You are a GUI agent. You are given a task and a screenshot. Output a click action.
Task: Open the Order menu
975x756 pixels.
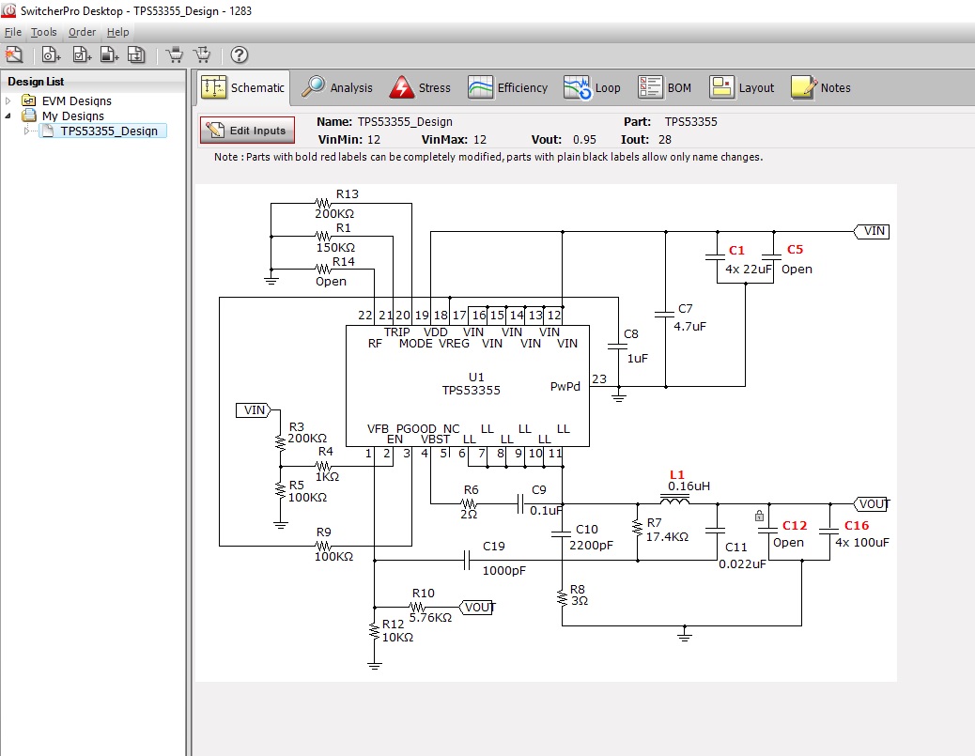click(x=82, y=32)
